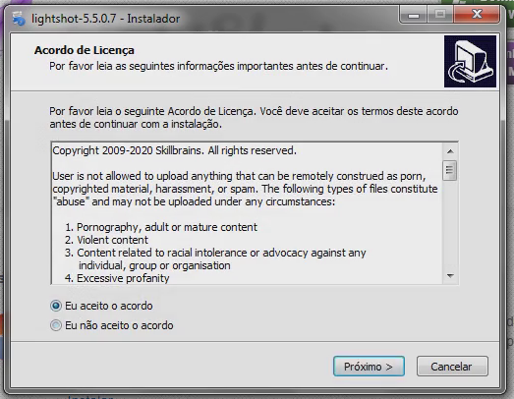Viewport: 514px width, 399px height.
Task: Click the license scrollbar up arrow
Action: [450, 151]
